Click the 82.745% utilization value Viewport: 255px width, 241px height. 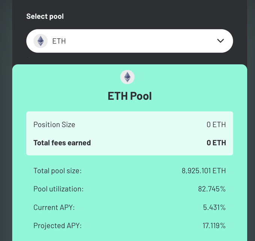pos(212,189)
